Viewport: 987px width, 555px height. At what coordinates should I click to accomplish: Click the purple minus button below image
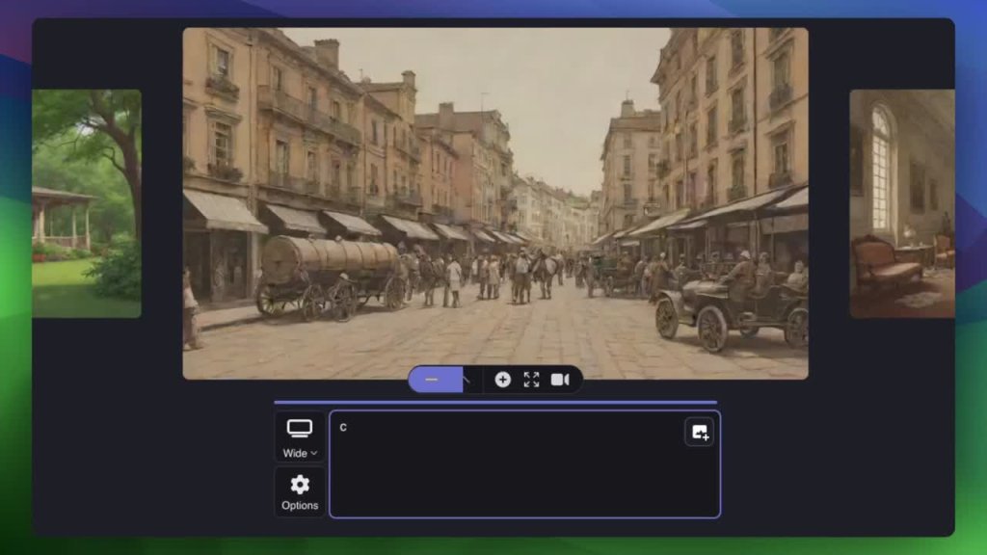(x=432, y=380)
